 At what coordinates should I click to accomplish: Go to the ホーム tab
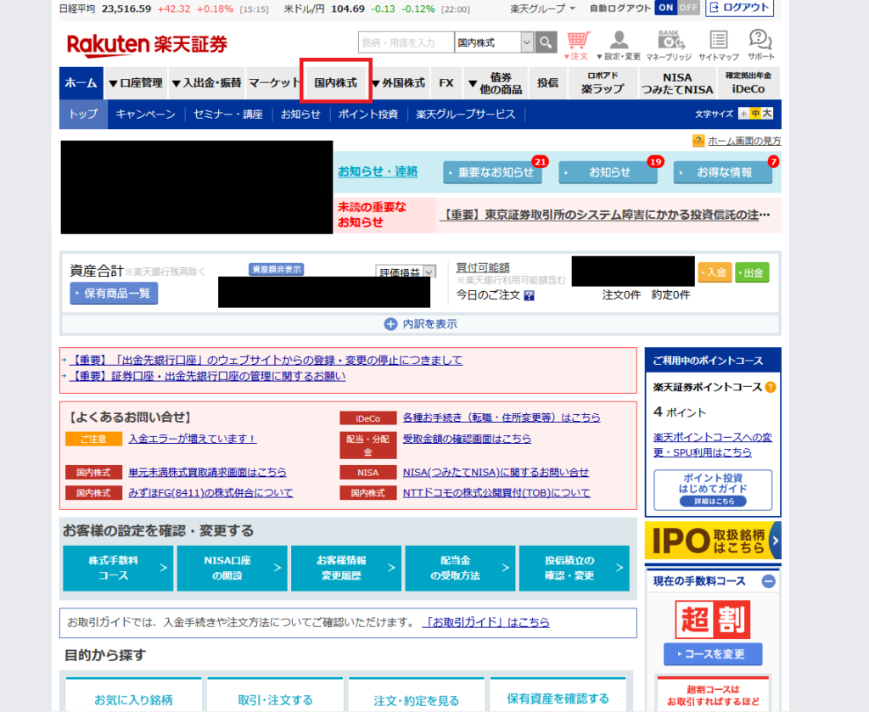[x=81, y=83]
